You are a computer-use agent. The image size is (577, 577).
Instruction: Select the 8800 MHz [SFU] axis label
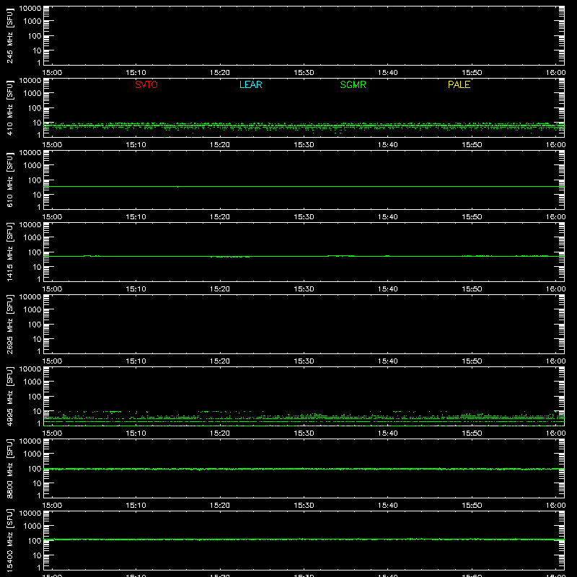[x=10, y=468]
